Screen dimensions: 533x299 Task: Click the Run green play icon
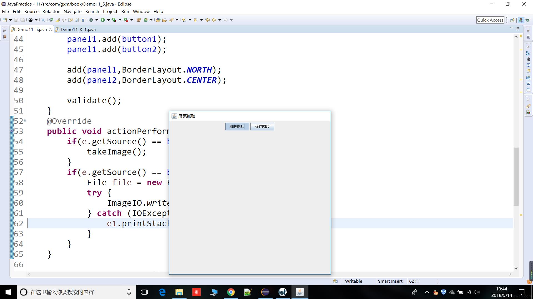[103, 20]
